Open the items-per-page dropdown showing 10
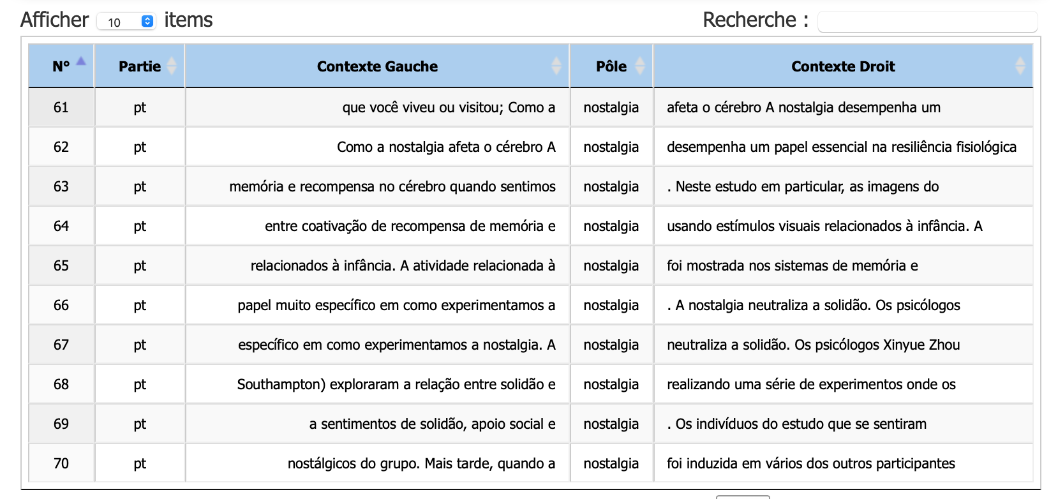1058x499 pixels. [126, 22]
